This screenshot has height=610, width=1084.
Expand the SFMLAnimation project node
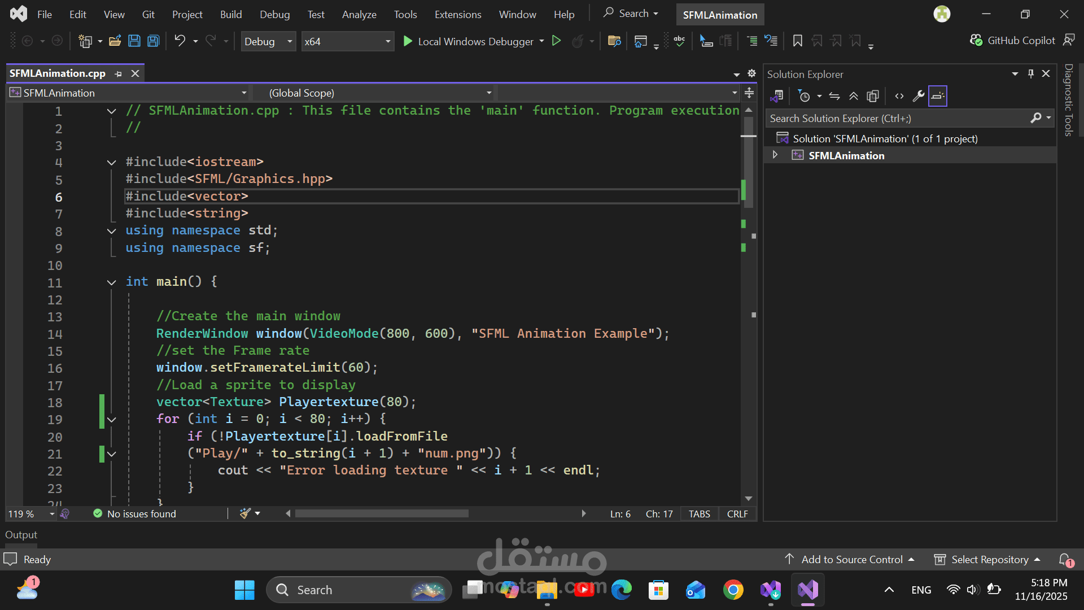point(775,155)
